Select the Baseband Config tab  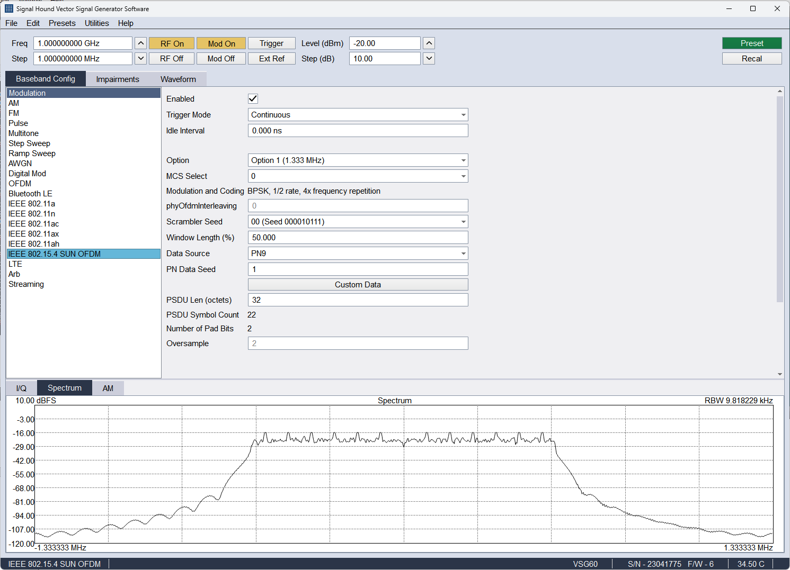click(46, 79)
